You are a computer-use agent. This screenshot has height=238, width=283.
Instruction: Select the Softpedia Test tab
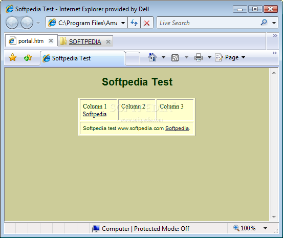pyautogui.click(x=82, y=58)
